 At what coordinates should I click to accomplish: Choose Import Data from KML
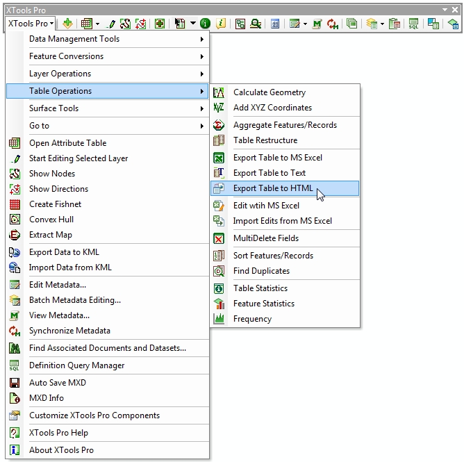[108, 267]
